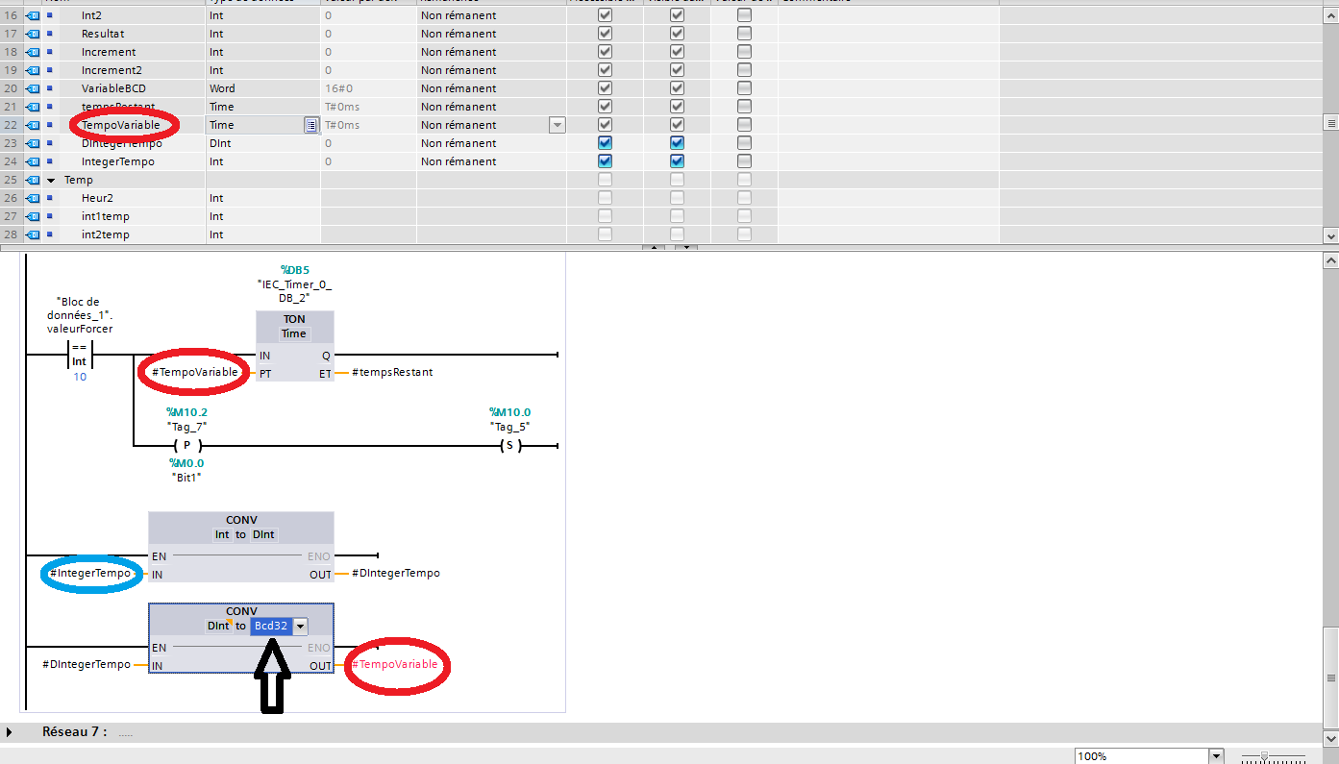Uncheck the HMI-visible checkbox in the IntegerTempo row
The image size is (1339, 764).
coord(677,161)
